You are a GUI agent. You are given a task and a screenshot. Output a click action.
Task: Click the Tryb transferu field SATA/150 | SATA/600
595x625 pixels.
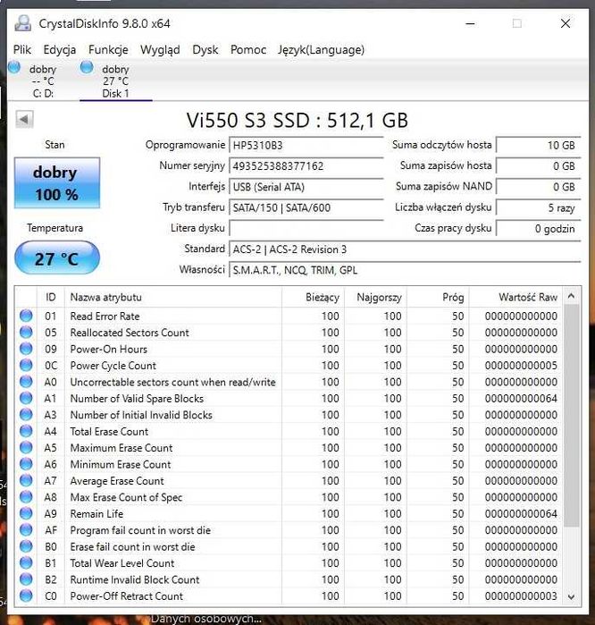306,207
